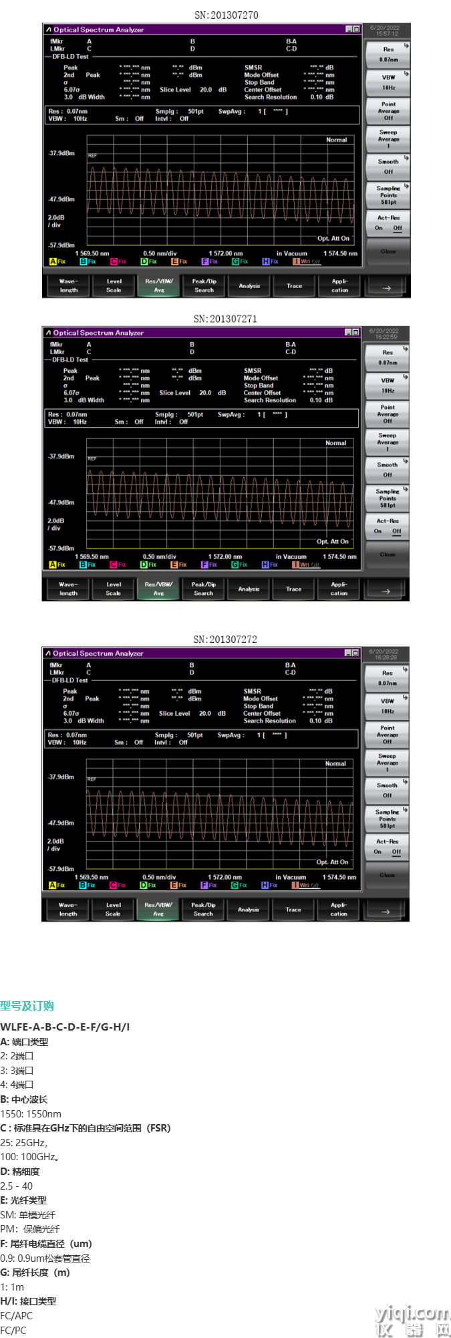Select trace F Fix in SN:201307271 analyzer
Viewport: 451px width, 1338px height.
(209, 565)
